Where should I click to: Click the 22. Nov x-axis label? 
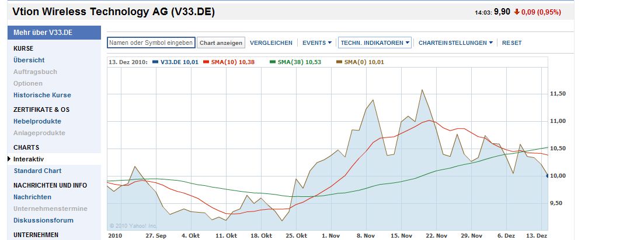(437, 235)
